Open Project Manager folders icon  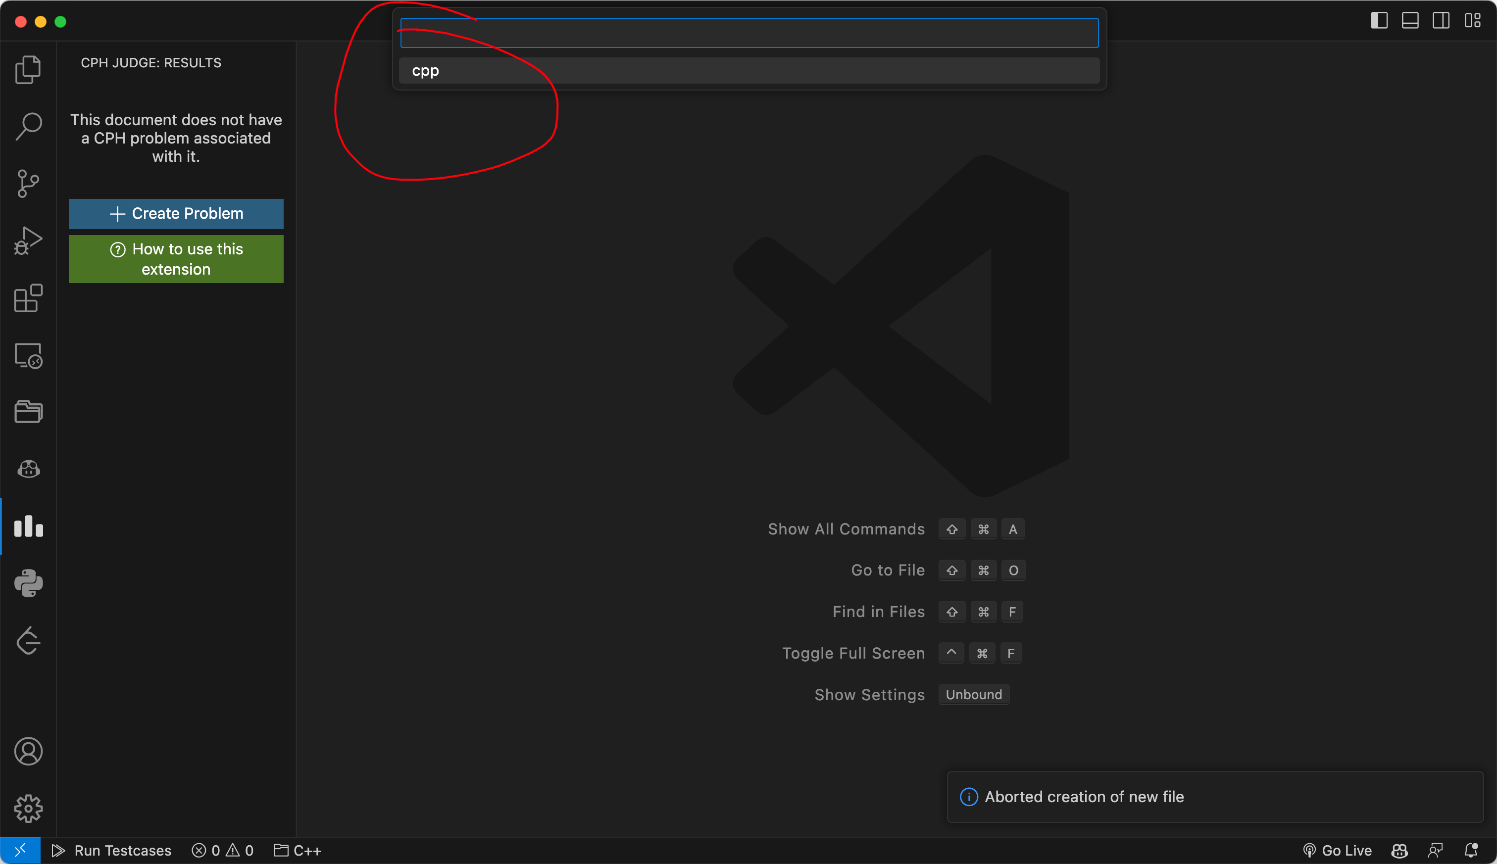click(x=28, y=411)
